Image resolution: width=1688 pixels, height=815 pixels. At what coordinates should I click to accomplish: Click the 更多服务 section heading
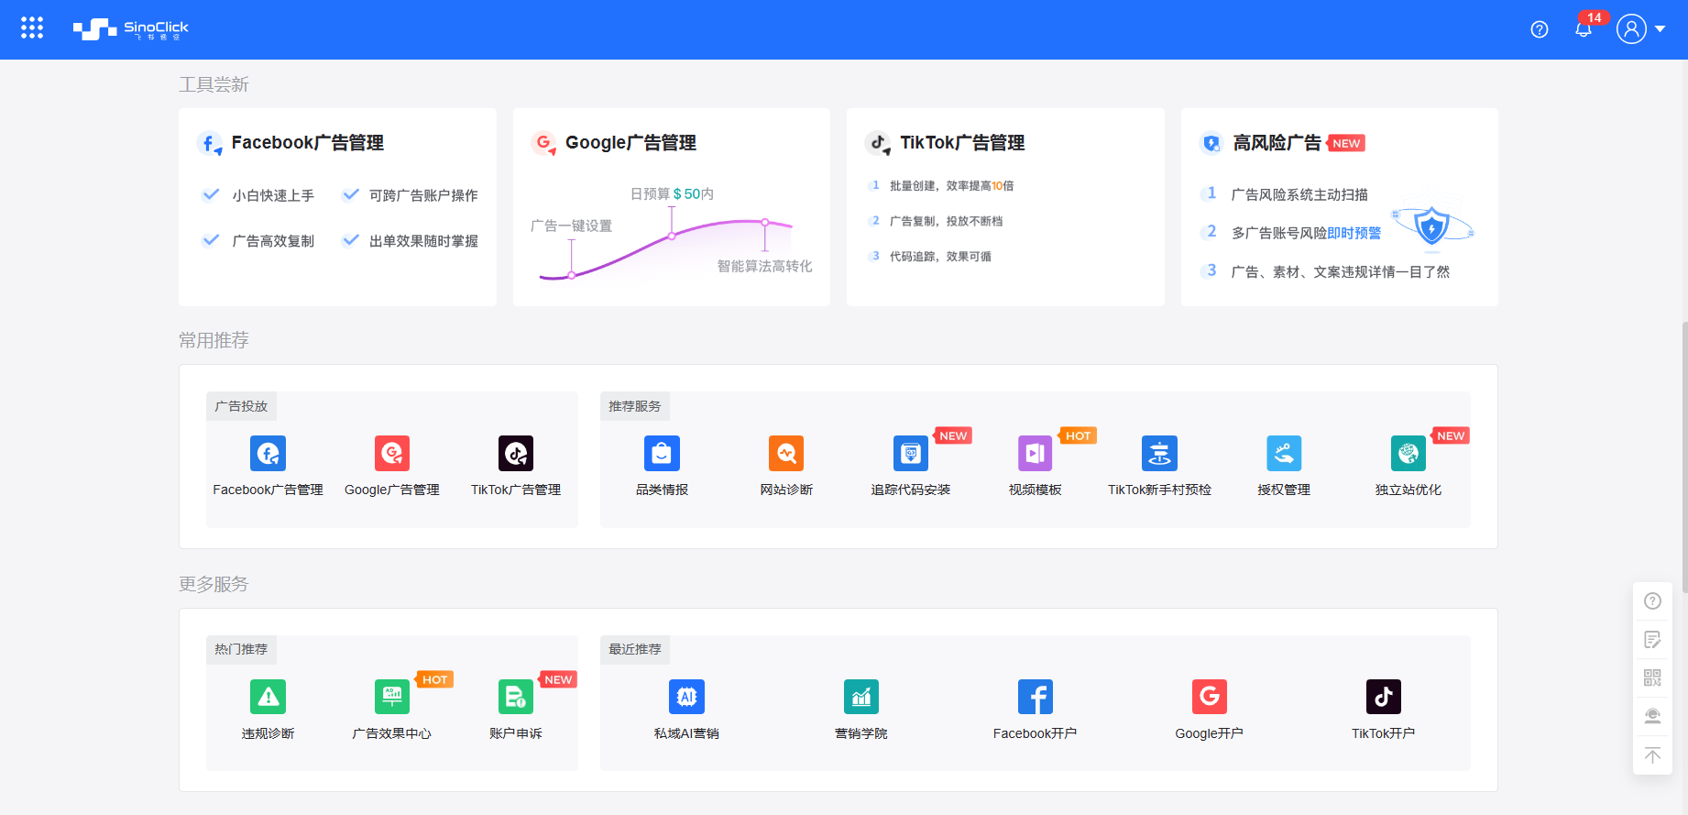214,584
